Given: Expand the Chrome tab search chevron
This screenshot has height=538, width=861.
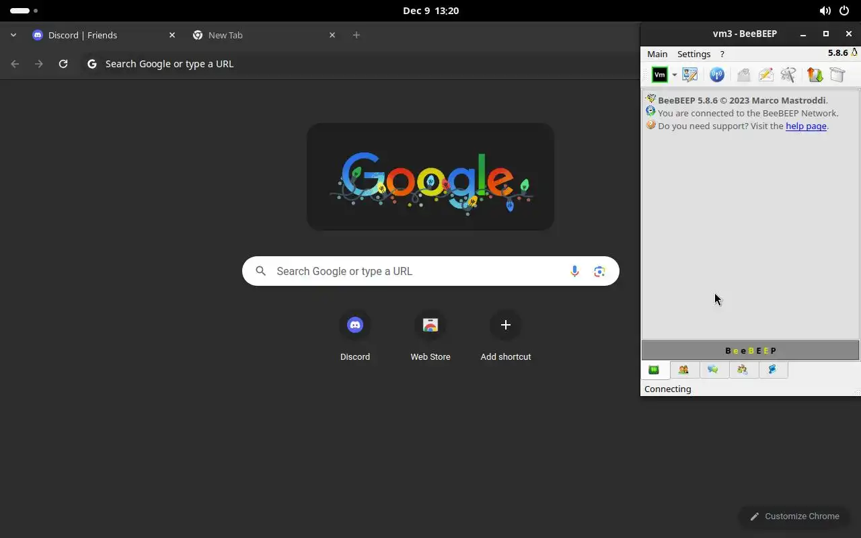Looking at the screenshot, I should (13, 35).
